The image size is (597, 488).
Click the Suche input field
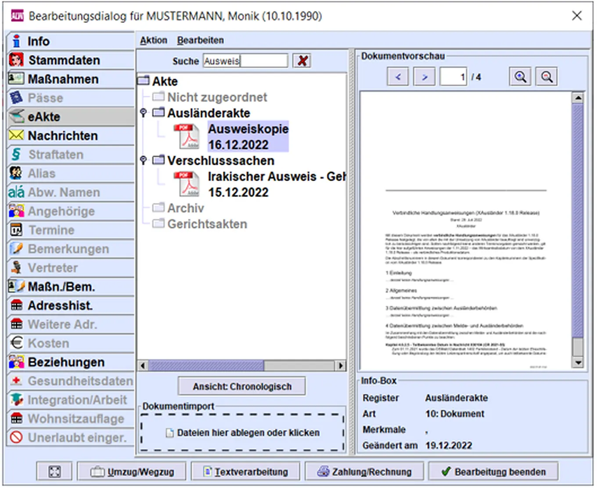pyautogui.click(x=245, y=61)
